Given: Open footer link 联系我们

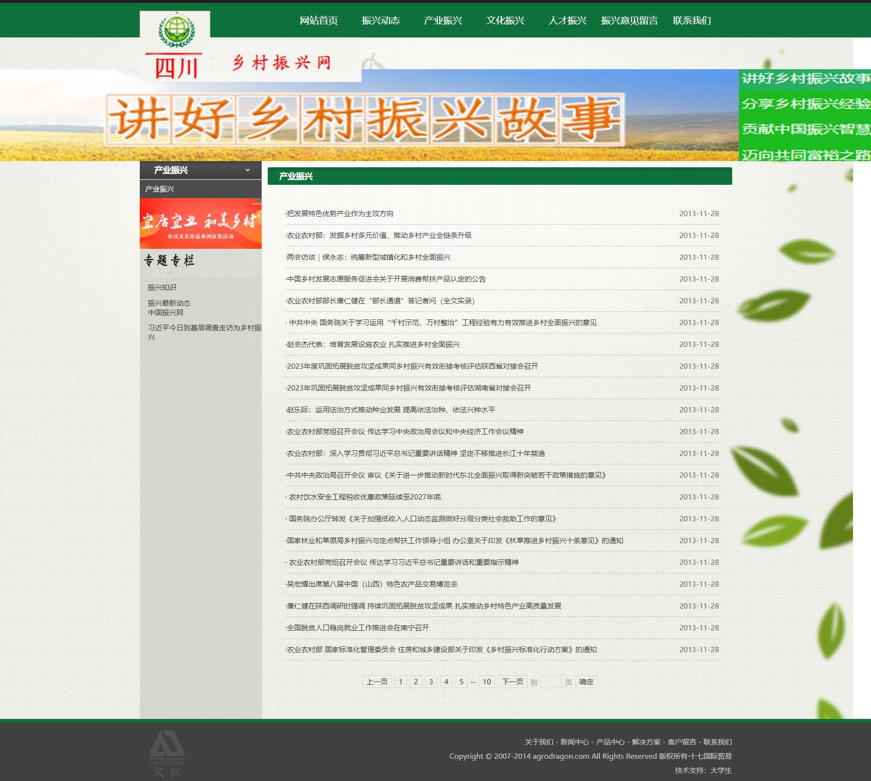Looking at the screenshot, I should pyautogui.click(x=717, y=742).
